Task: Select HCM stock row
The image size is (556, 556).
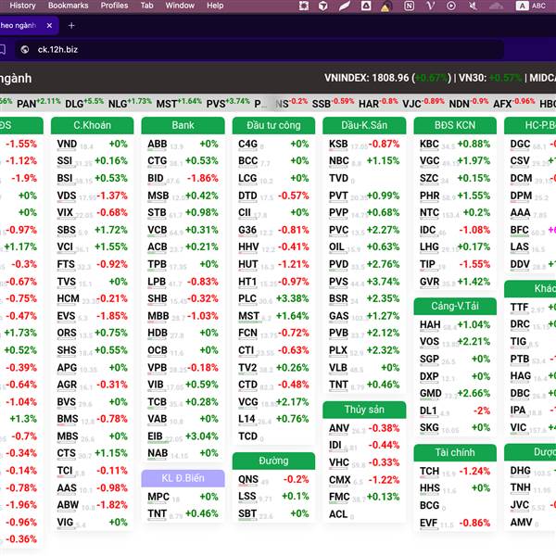Action: [x=92, y=298]
